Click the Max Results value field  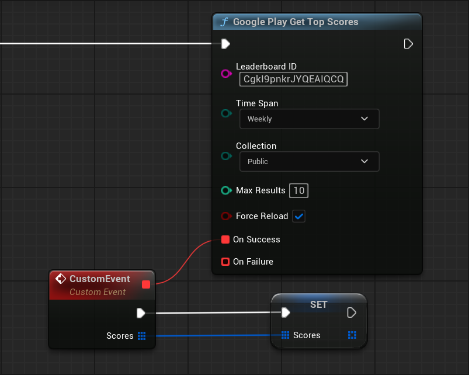coord(299,190)
